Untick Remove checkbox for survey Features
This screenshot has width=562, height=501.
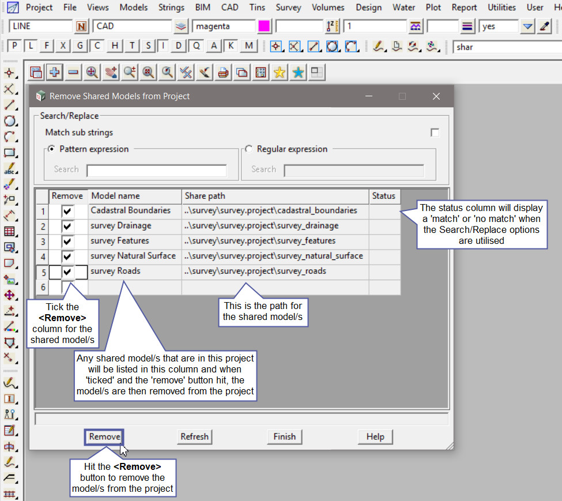(x=68, y=241)
